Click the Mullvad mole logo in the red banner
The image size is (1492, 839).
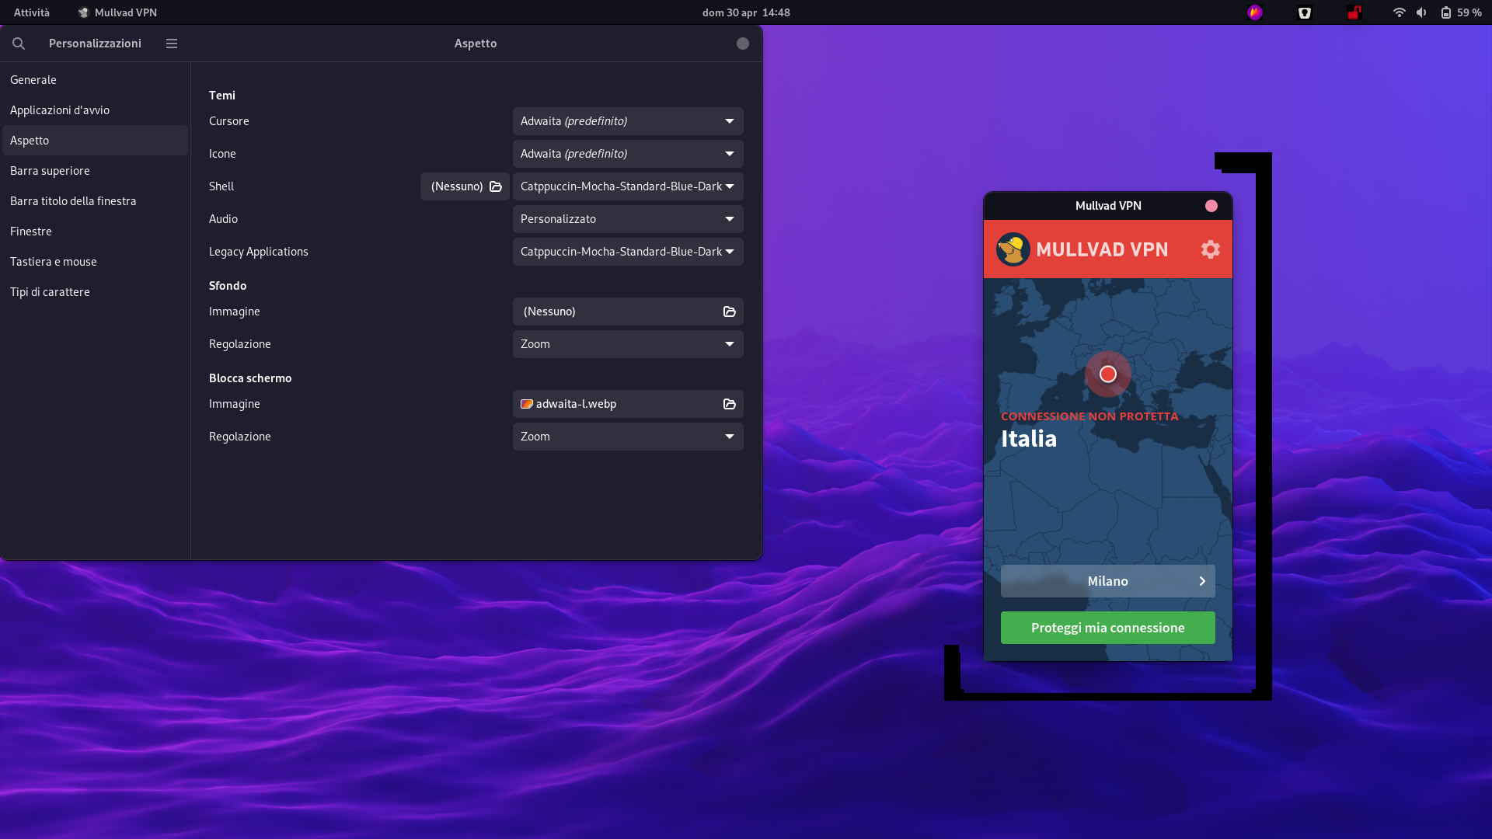coord(1013,249)
